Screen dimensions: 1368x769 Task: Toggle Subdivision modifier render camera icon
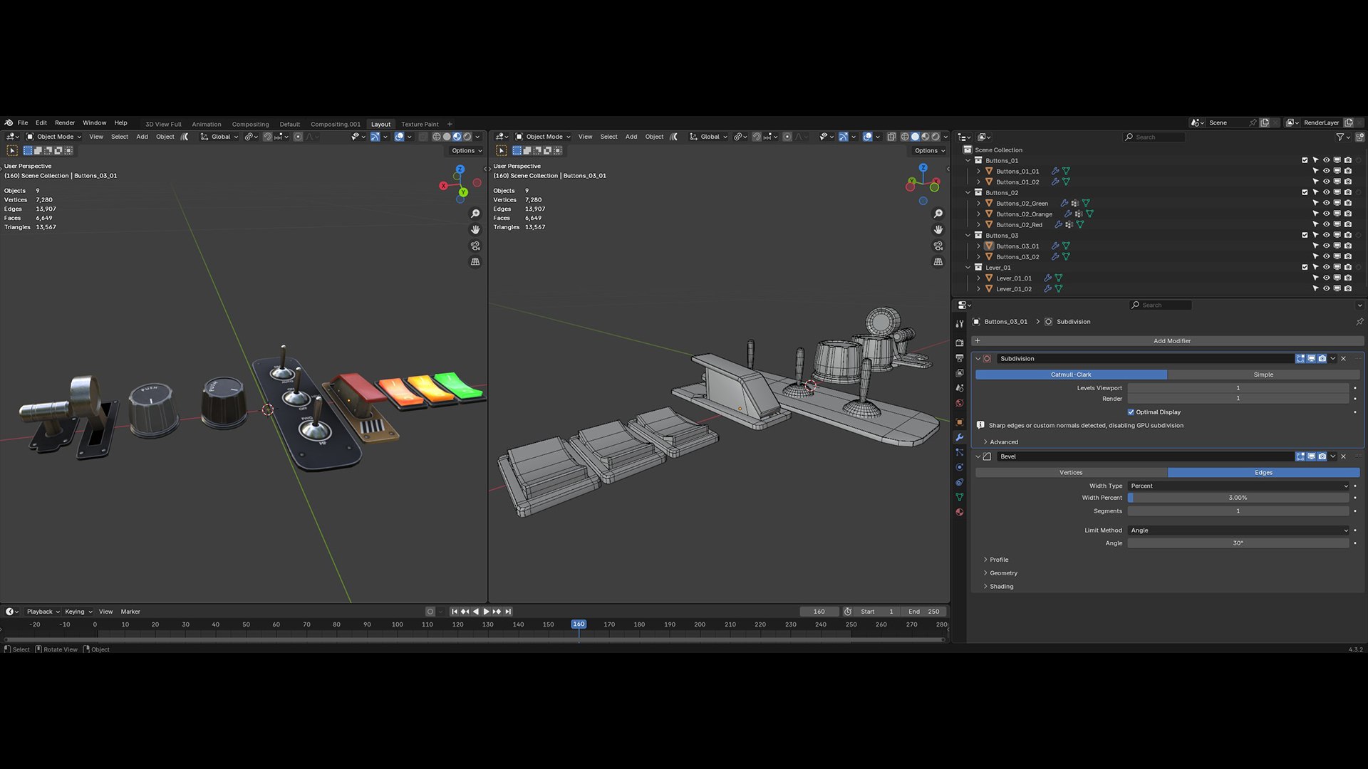[1322, 359]
